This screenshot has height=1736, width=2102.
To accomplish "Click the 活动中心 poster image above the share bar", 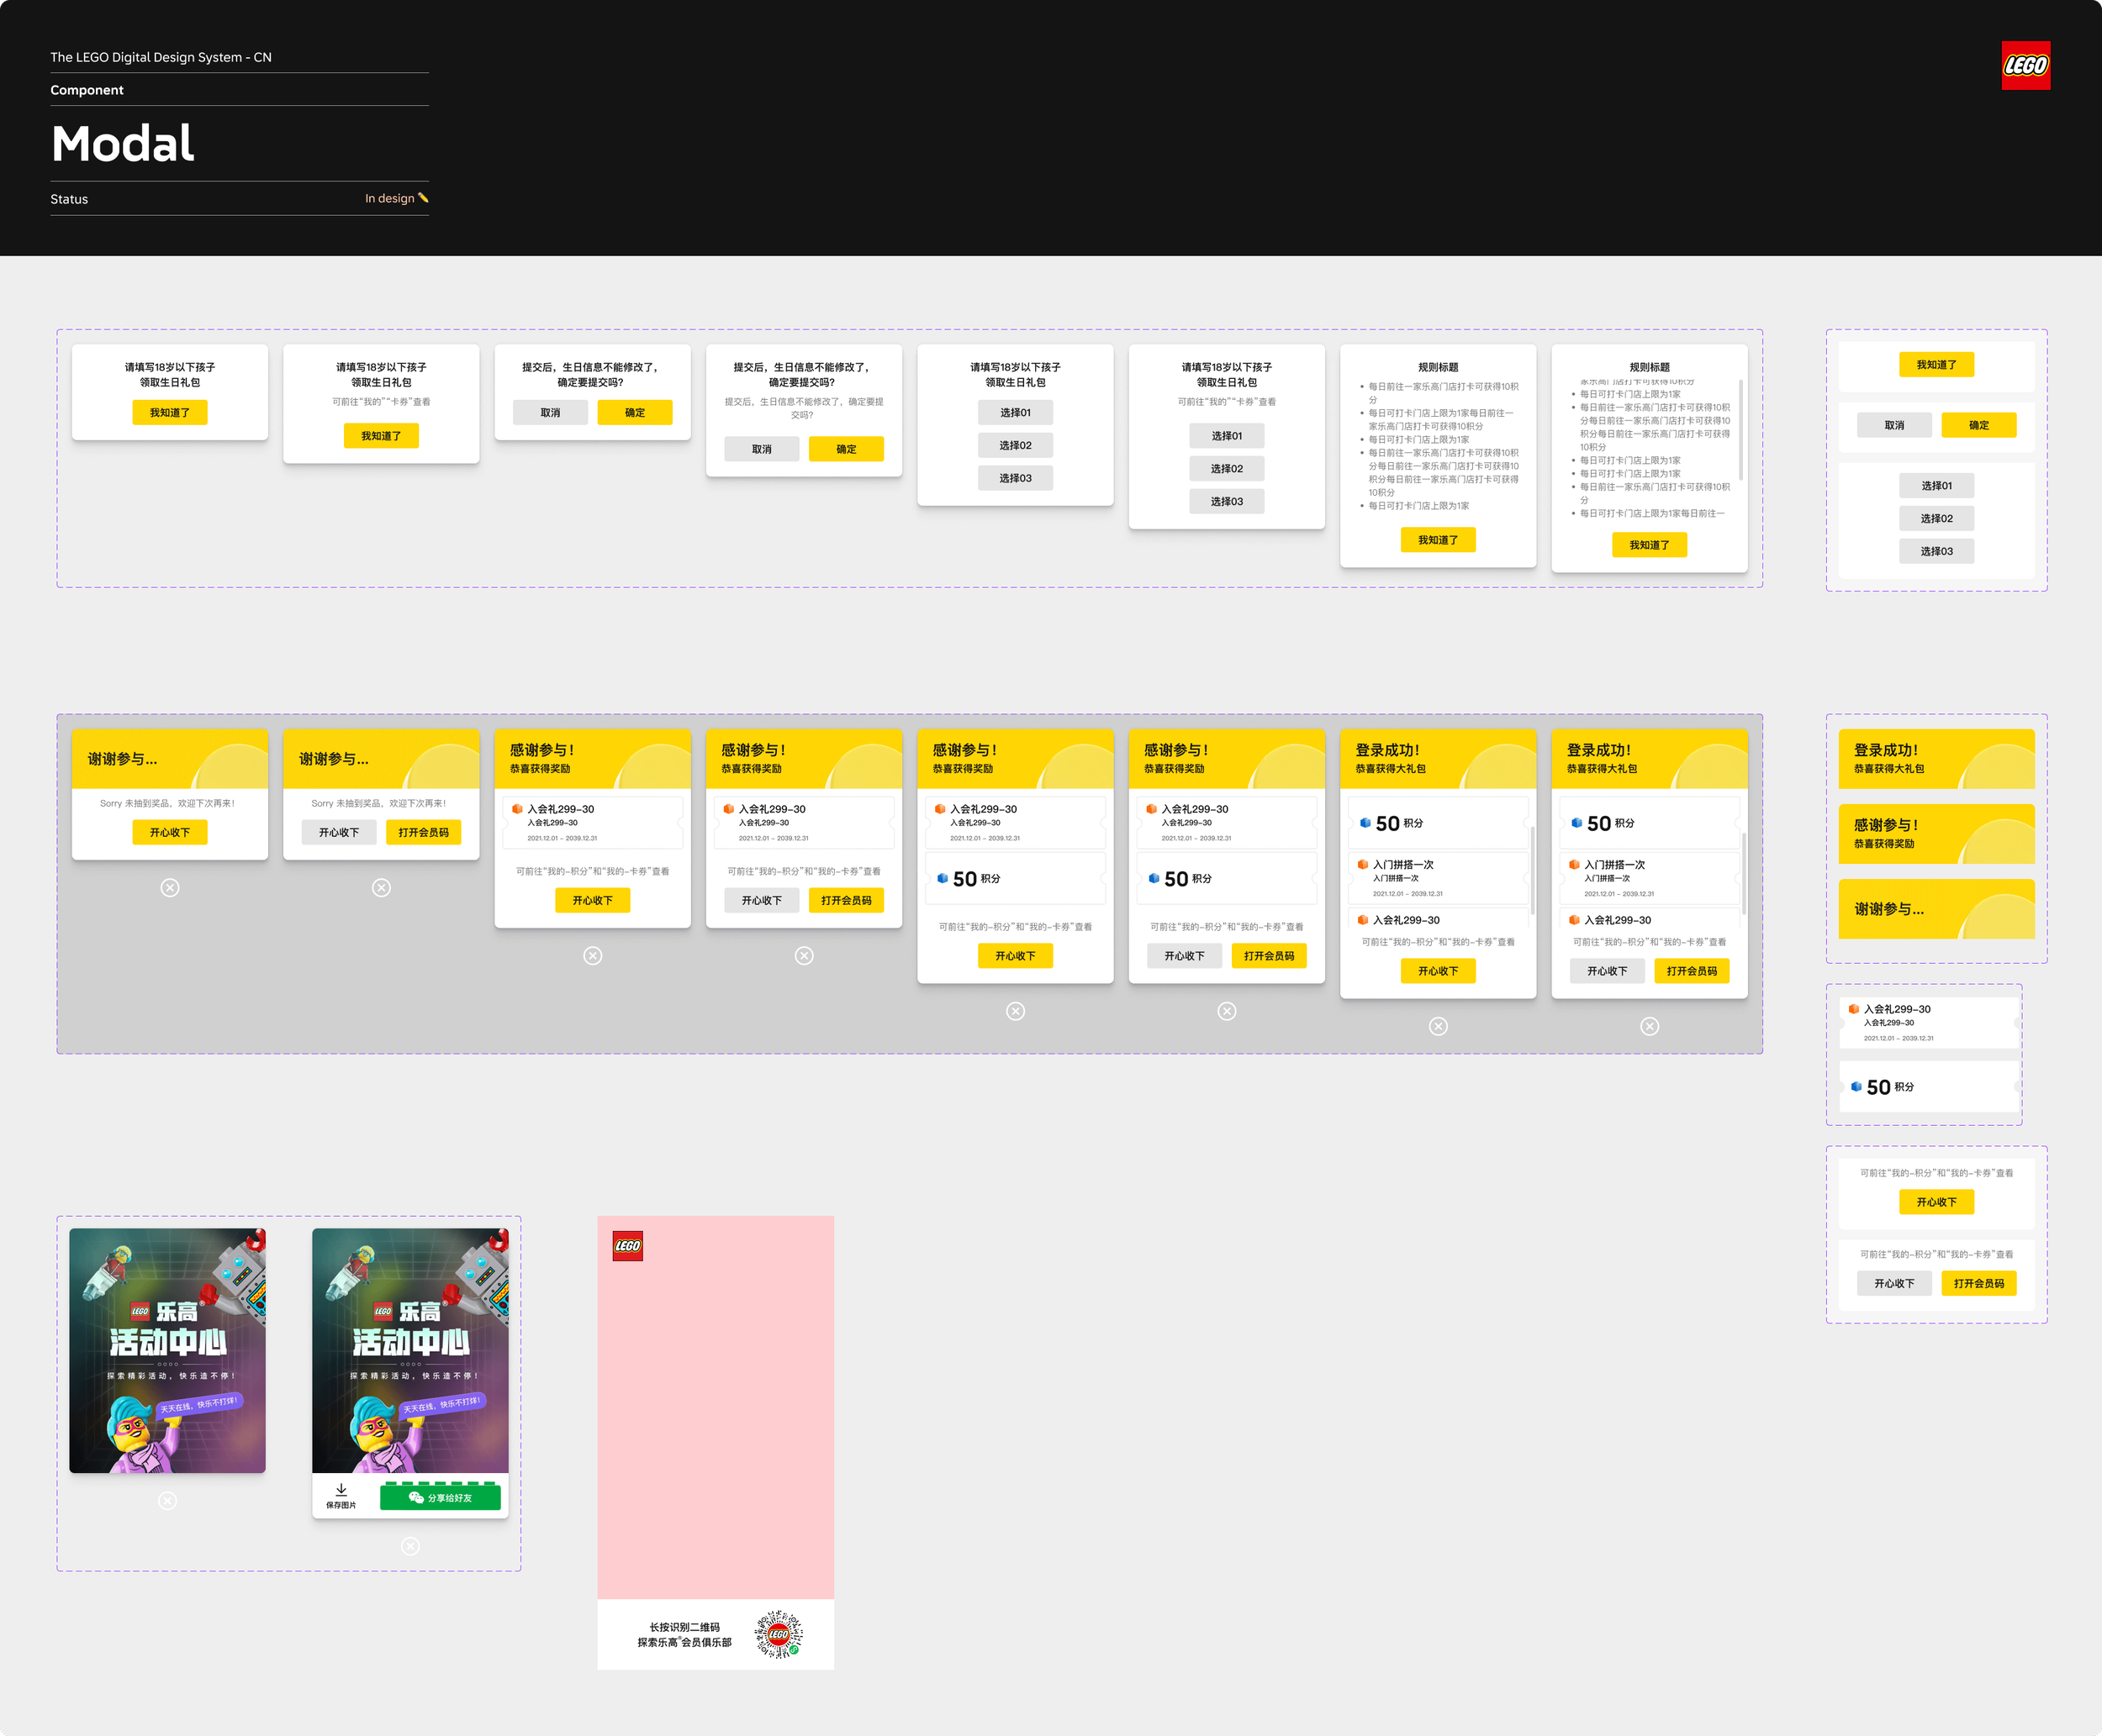I will [x=410, y=1350].
